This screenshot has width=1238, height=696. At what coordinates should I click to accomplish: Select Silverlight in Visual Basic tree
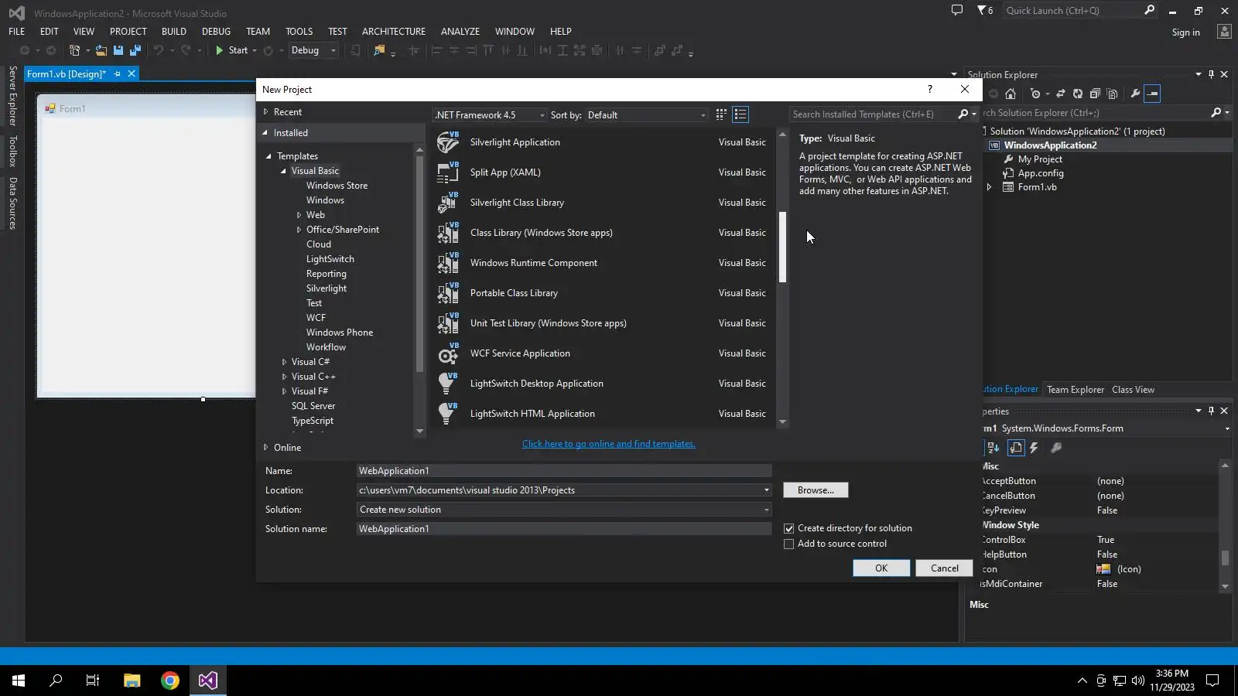click(x=327, y=288)
